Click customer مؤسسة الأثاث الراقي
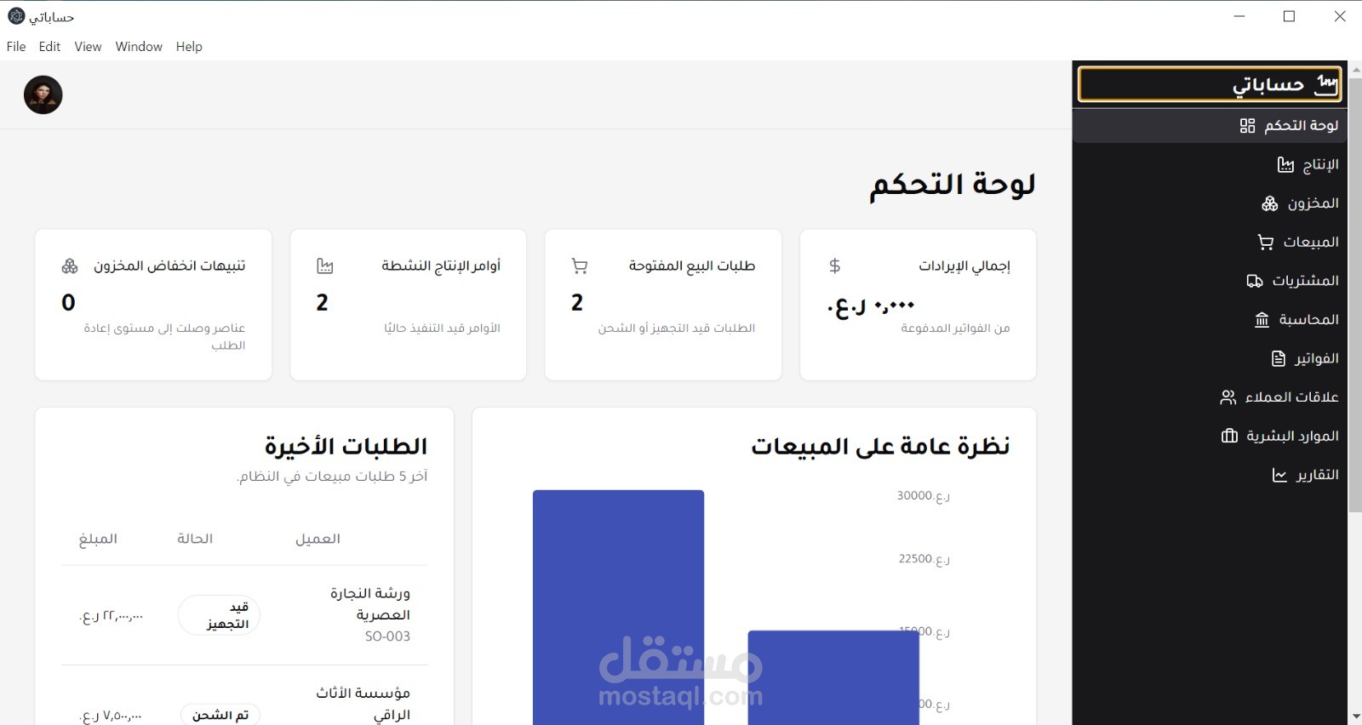This screenshot has width=1362, height=725. tap(363, 705)
